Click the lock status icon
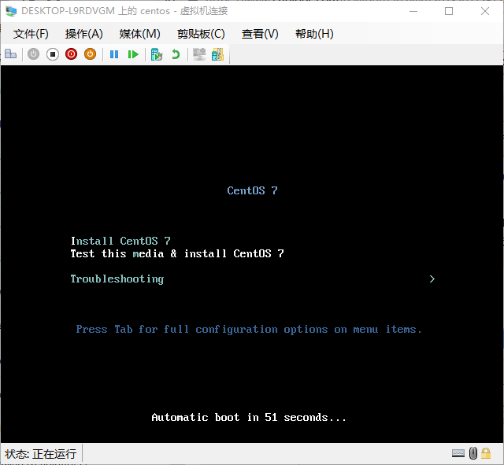Image resolution: width=504 pixels, height=465 pixels. (x=486, y=453)
